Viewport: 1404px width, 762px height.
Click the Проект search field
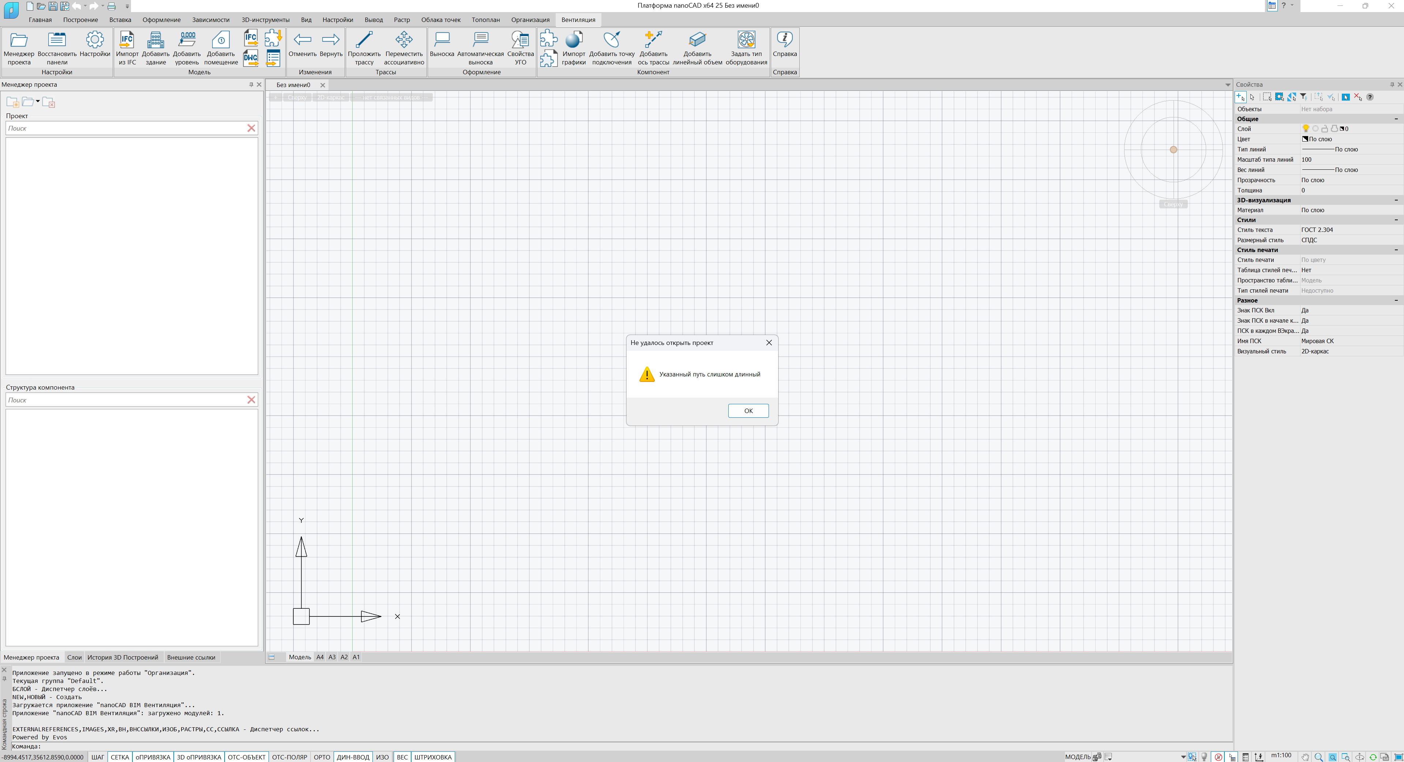(x=125, y=128)
